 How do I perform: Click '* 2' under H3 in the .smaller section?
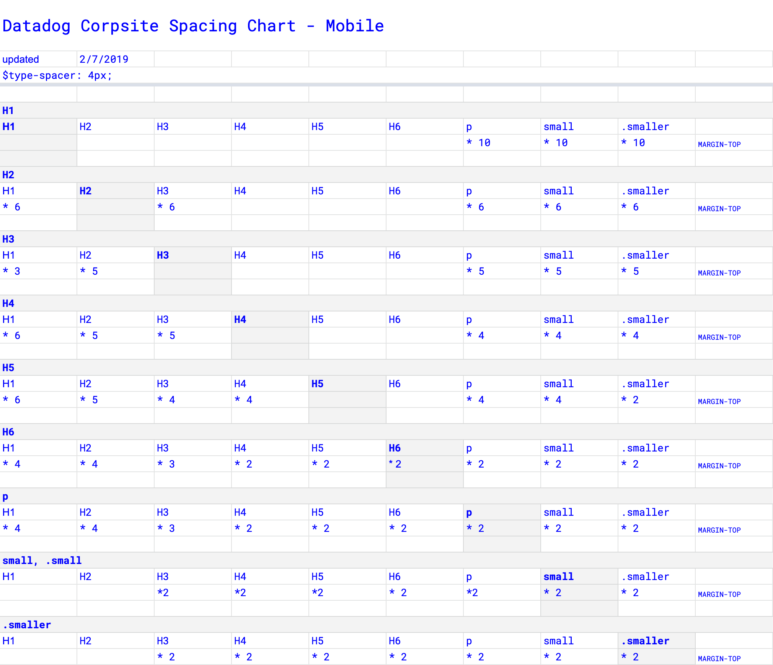(166, 657)
